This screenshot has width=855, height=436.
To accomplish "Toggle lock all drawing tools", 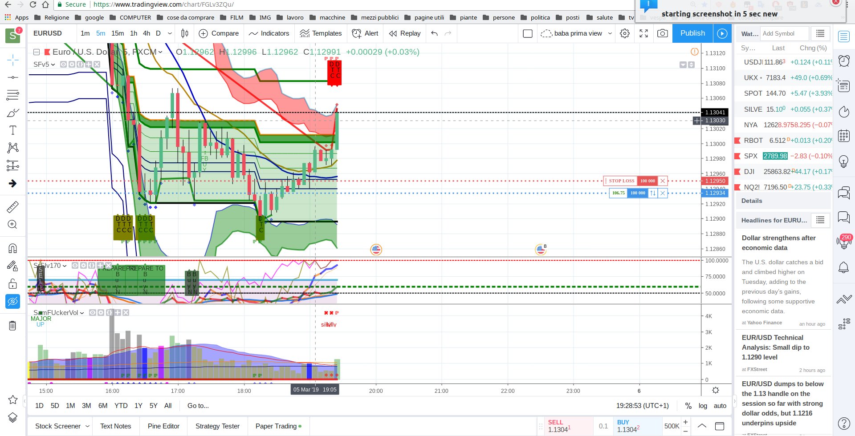I will pos(13,283).
